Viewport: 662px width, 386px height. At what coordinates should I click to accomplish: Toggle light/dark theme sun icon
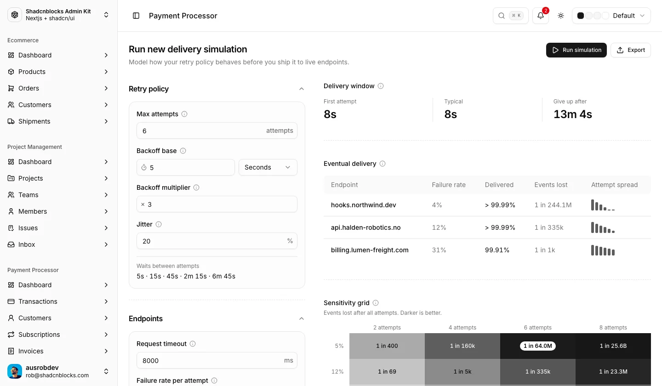pyautogui.click(x=561, y=16)
